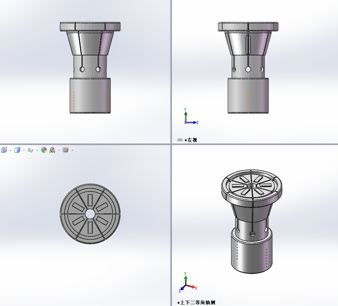338x306 pixels.
Task: Open the View Orientation tool
Action: pos(4,150)
